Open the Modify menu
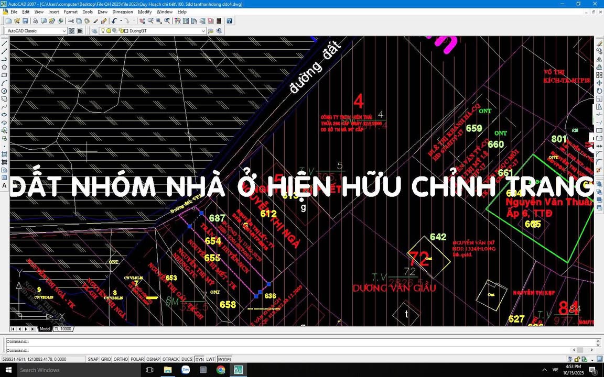604x377 pixels. tap(144, 12)
